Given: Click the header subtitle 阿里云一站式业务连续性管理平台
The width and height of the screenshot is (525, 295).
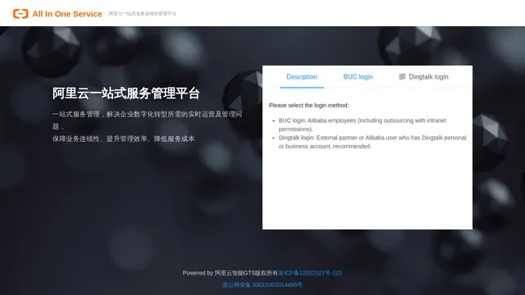Looking at the screenshot, I should coord(142,14).
